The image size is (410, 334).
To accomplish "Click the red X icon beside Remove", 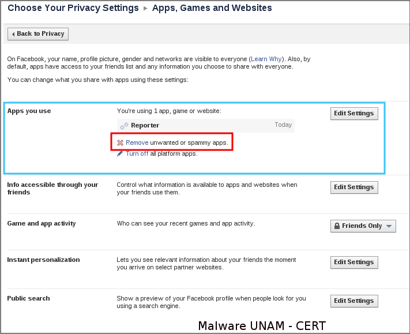I will [x=120, y=142].
